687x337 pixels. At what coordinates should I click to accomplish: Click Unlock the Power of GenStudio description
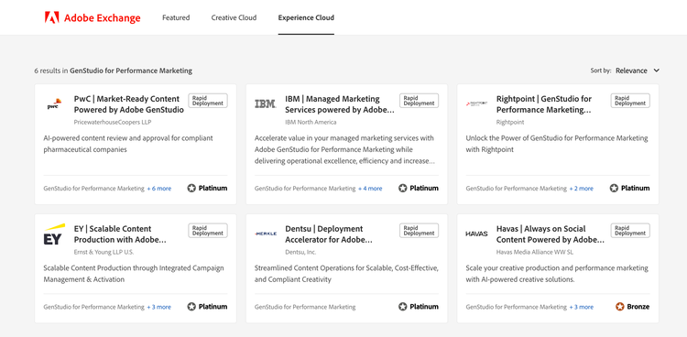556,144
